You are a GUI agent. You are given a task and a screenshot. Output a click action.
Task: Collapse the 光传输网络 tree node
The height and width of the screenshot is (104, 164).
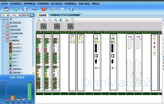click(4, 40)
